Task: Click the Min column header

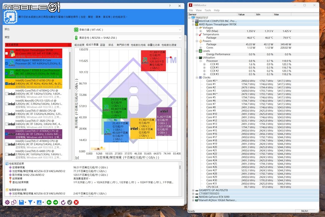Action: point(264,15)
